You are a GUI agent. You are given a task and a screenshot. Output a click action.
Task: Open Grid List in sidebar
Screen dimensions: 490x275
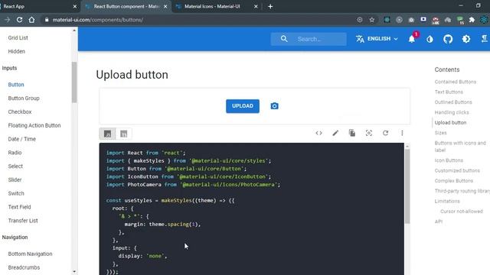(18, 37)
